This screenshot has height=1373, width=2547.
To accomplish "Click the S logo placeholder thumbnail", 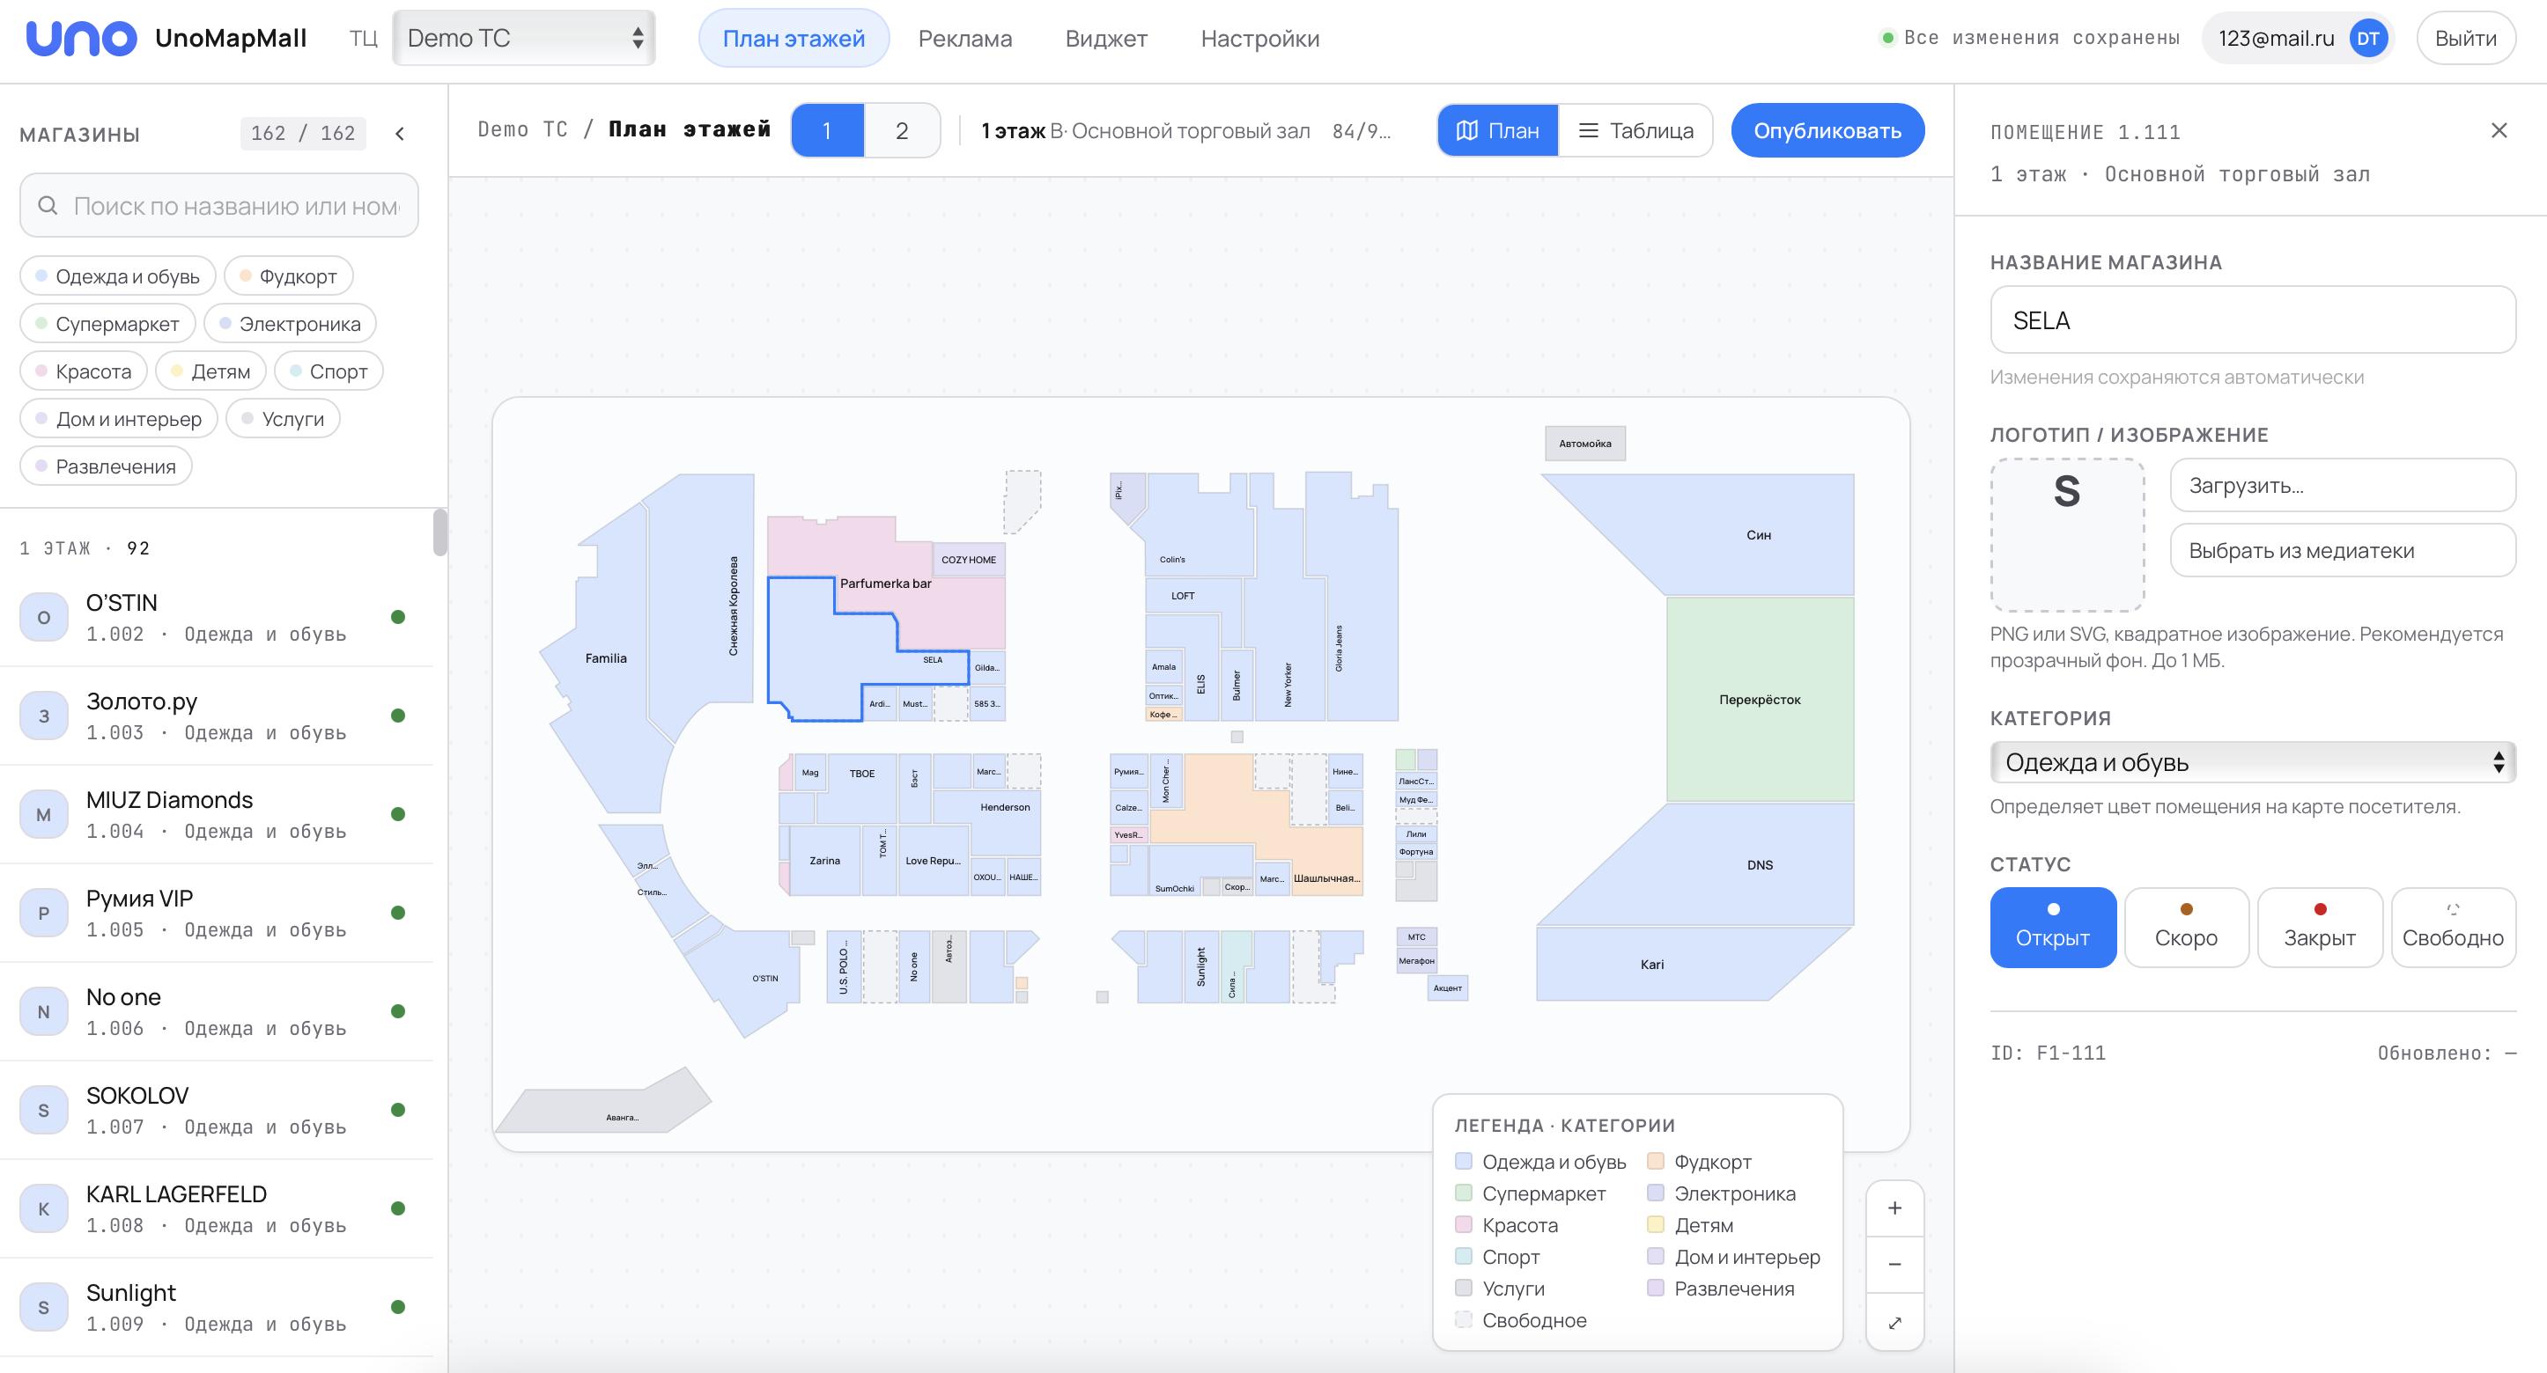I will 2066,534.
